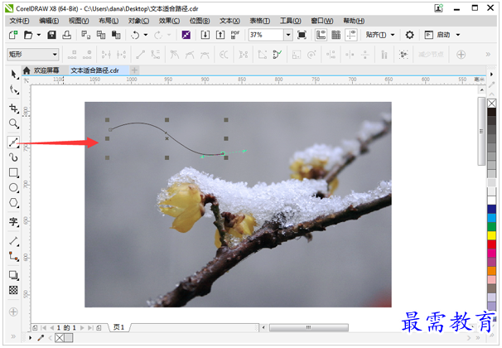Click the horizontal scrollbar thumb

309,327
